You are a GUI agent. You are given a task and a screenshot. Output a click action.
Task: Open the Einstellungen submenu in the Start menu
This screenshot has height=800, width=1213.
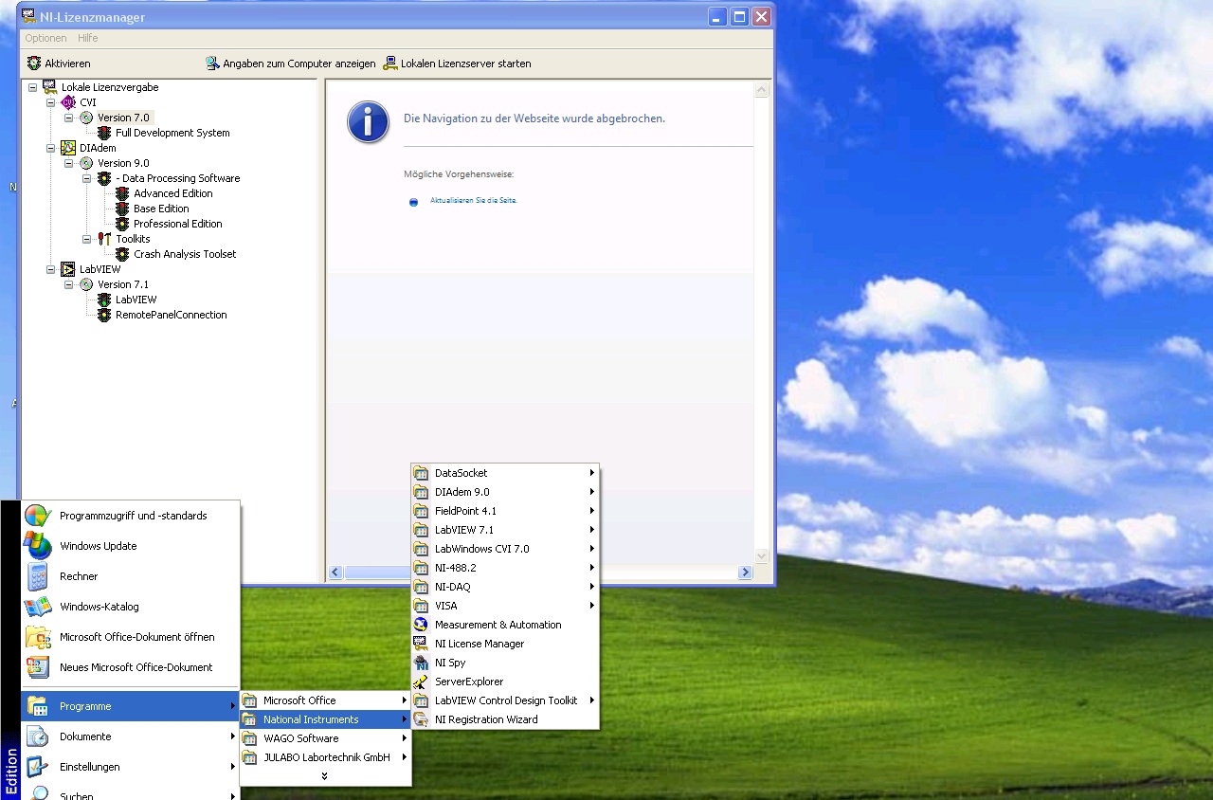[131, 767]
